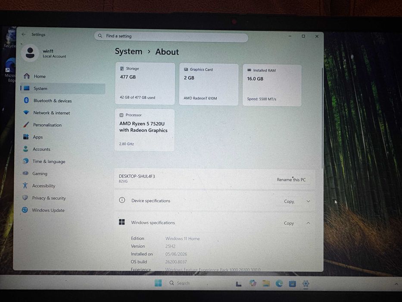Click the Settings window vertical scrollbar
The height and width of the screenshot is (302, 402).
pyautogui.click(x=322, y=118)
